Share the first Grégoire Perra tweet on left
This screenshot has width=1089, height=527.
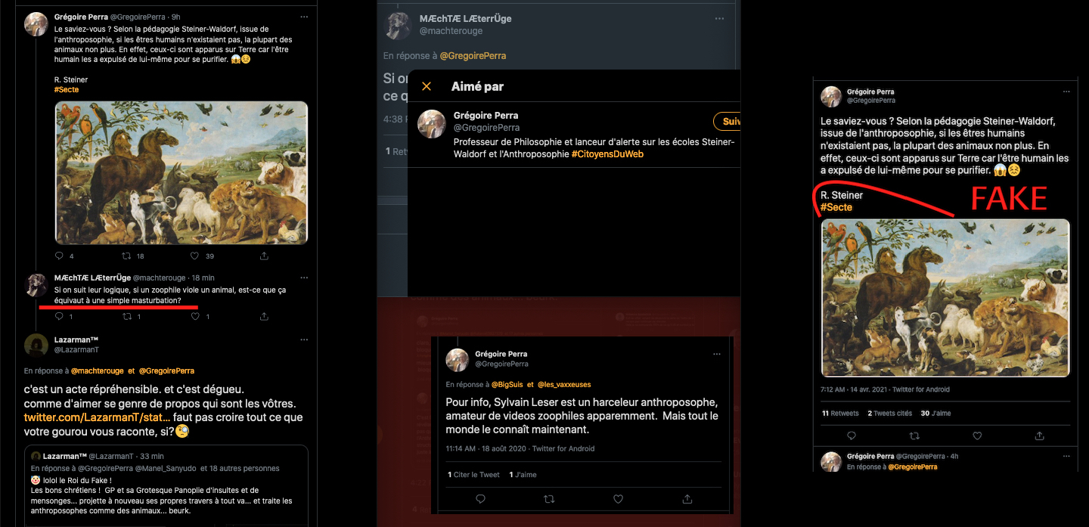tap(264, 256)
